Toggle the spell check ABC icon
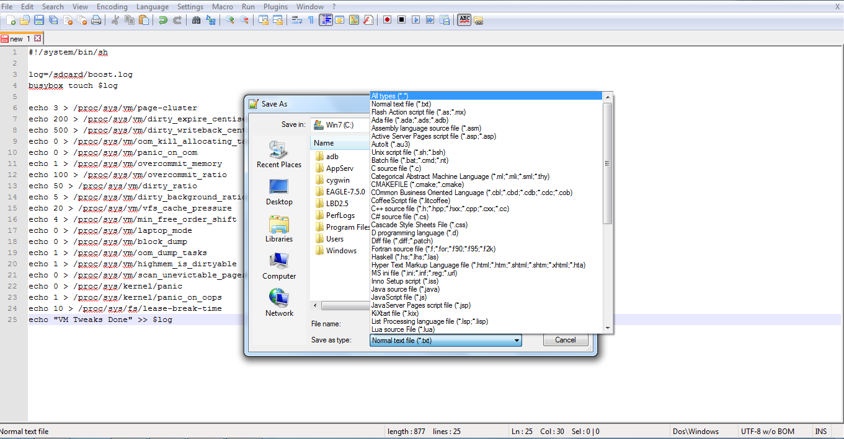Screen dimensions: 844x439 464,20
